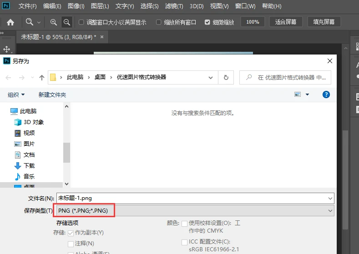
Task: Select the Move tool
Action: [7, 49]
